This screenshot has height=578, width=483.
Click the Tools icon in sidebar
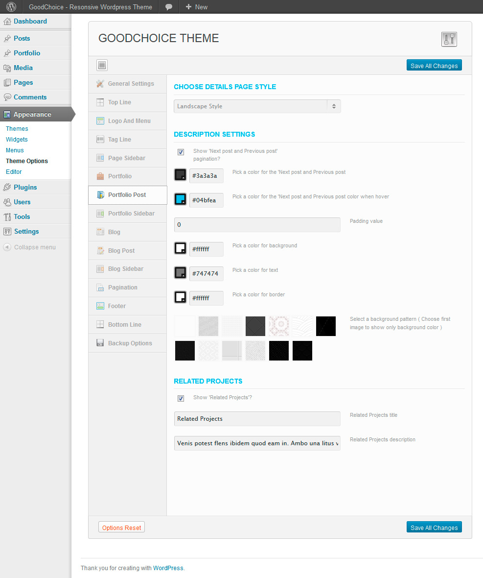pos(7,217)
